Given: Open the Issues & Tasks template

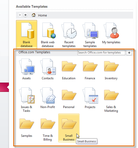Looking at the screenshot, I should pos(26,100).
